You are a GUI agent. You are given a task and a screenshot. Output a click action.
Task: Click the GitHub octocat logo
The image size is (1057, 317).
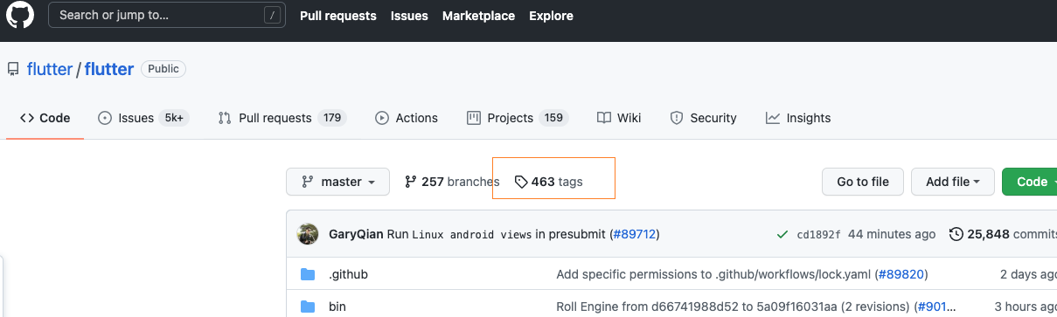(19, 16)
